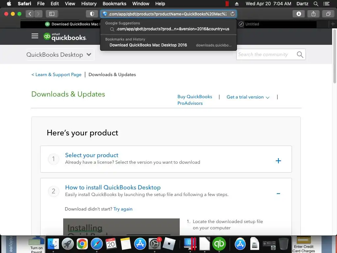The image size is (337, 253).
Task: Launch Google Chrome from the dock
Action: tap(82, 244)
